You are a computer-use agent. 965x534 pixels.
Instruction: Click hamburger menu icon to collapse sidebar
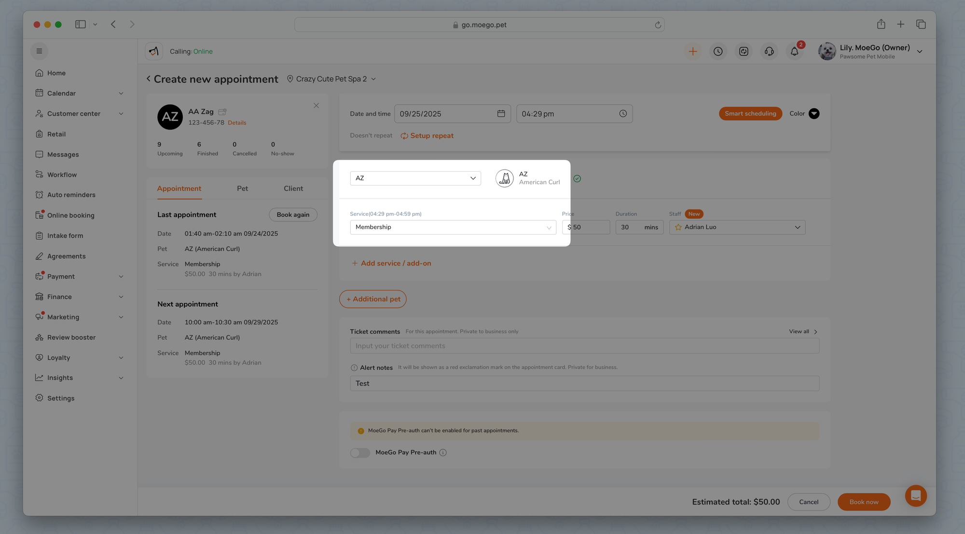[x=39, y=51]
